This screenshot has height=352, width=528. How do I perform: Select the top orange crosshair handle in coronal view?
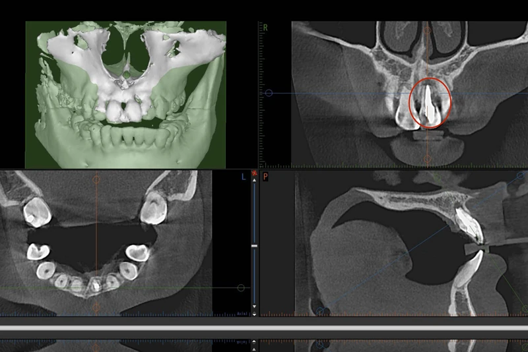(x=427, y=30)
